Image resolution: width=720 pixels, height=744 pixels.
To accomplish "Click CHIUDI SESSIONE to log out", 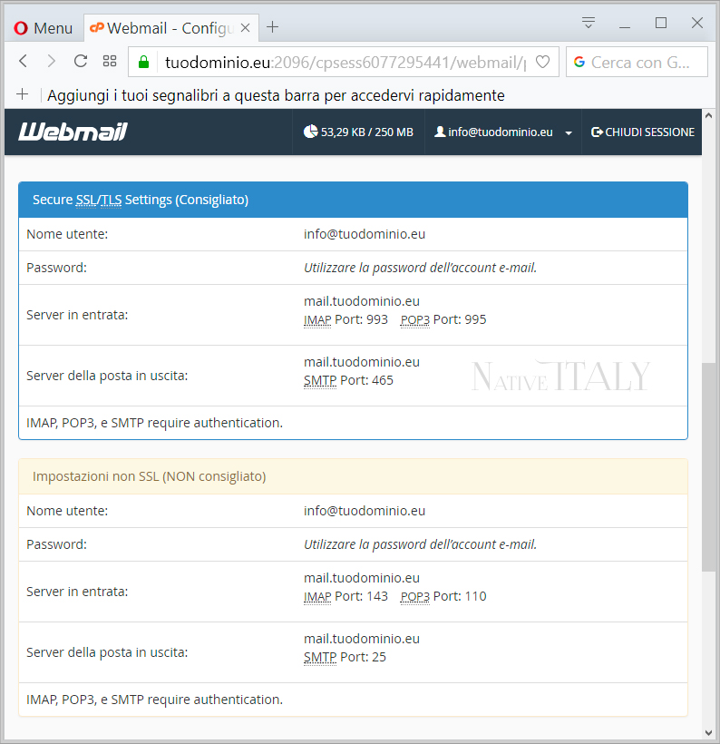I will (x=642, y=132).
